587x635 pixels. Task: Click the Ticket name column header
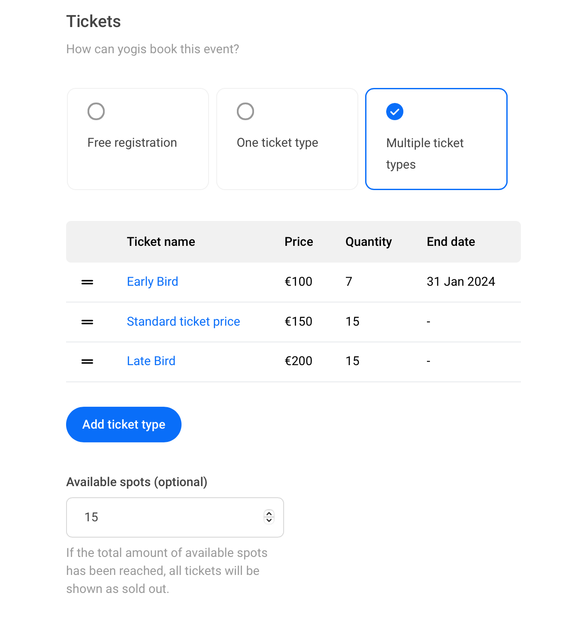point(161,242)
